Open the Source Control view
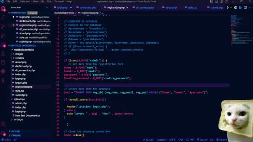 (x=3, y=26)
